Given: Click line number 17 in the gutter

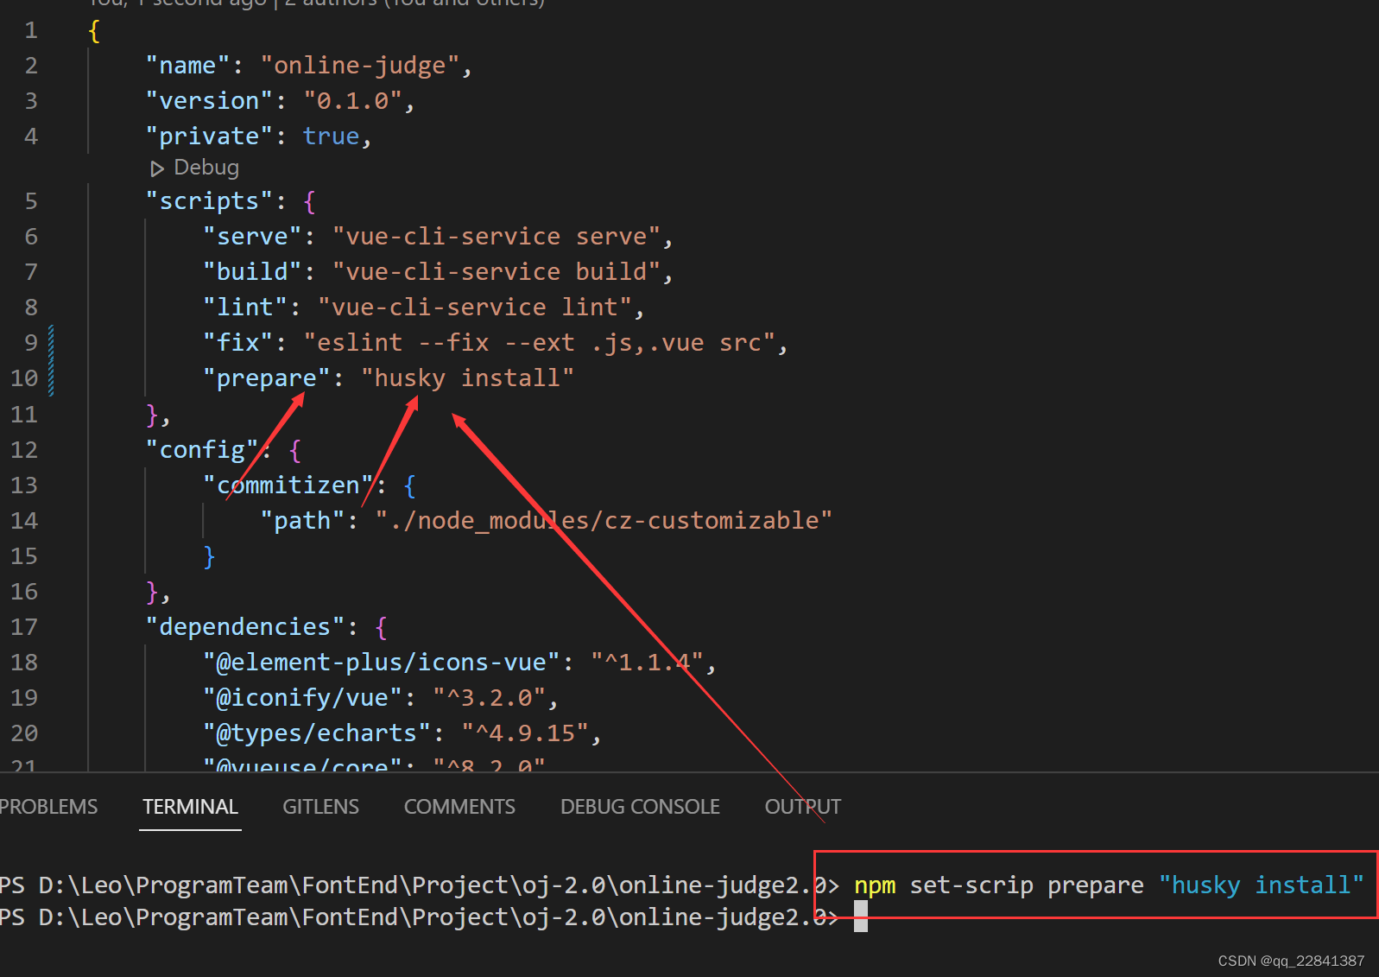Looking at the screenshot, I should click(24, 627).
